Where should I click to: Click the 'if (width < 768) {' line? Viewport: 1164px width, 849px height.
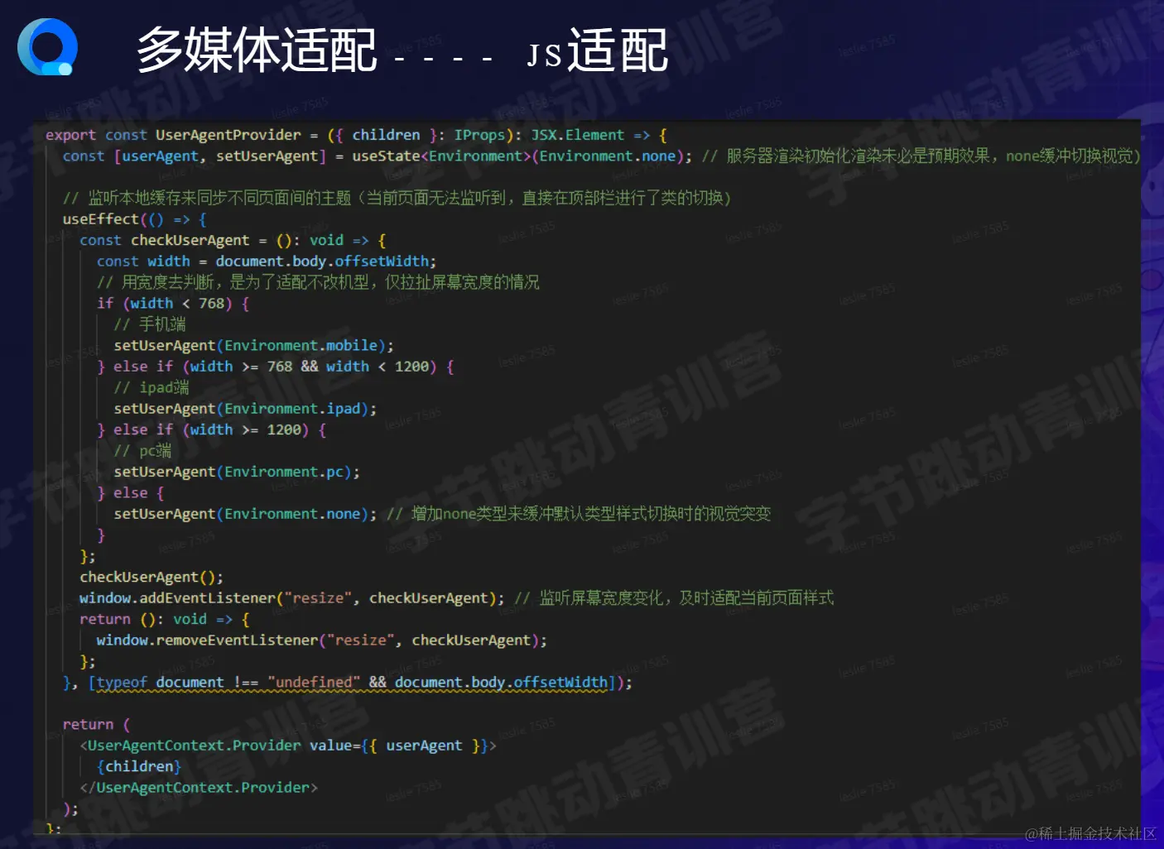coord(173,304)
